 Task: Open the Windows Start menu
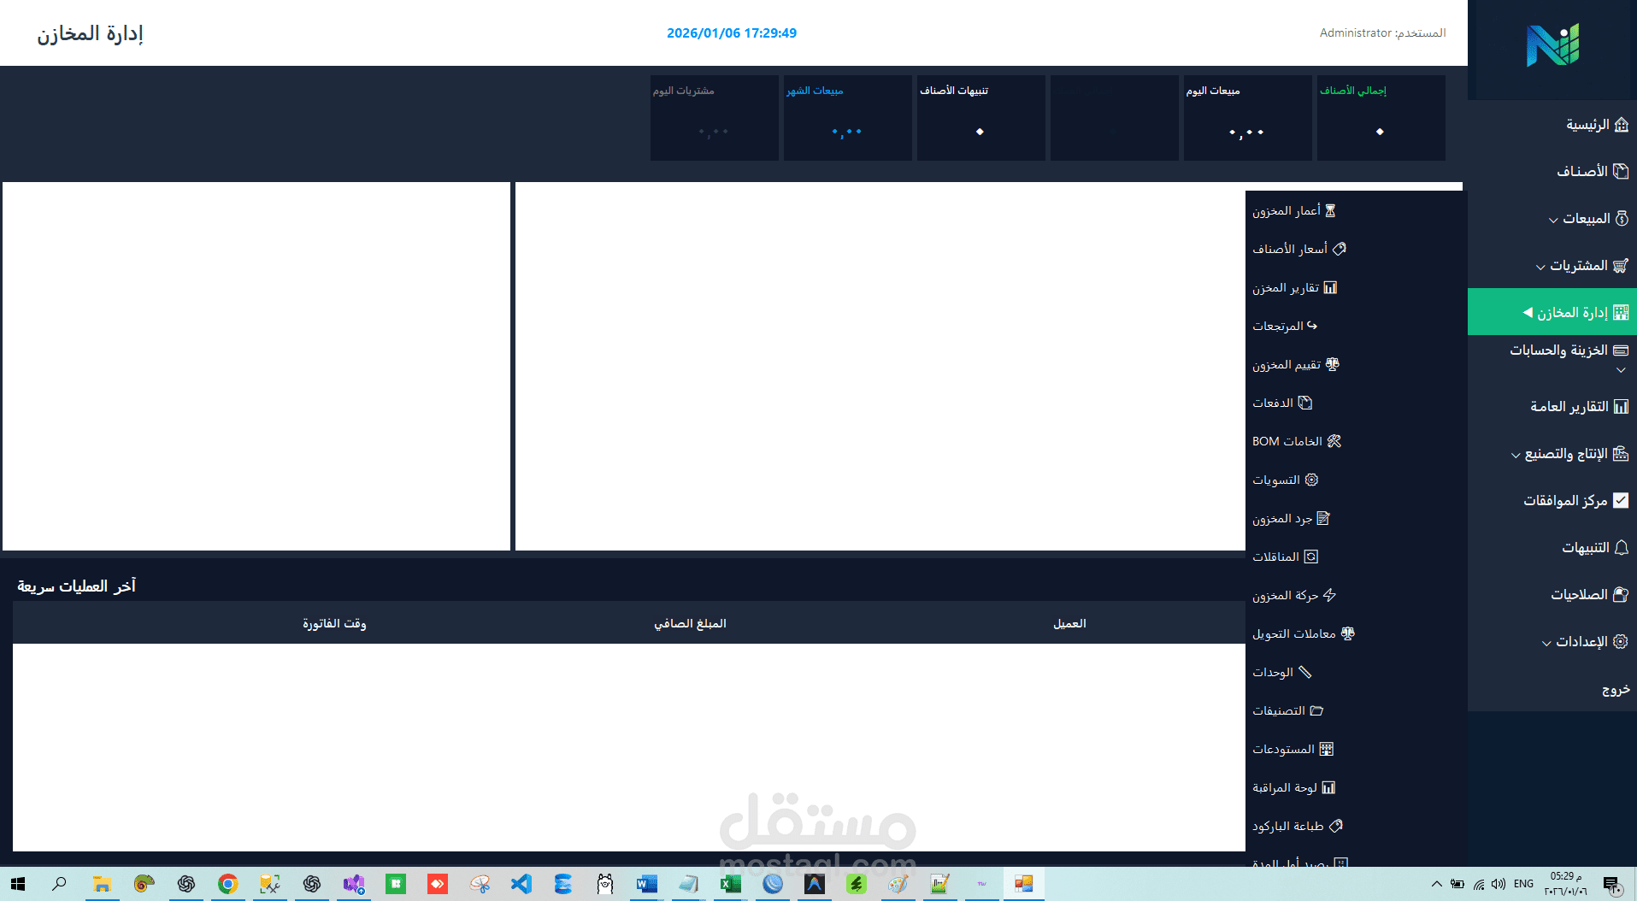click(18, 884)
